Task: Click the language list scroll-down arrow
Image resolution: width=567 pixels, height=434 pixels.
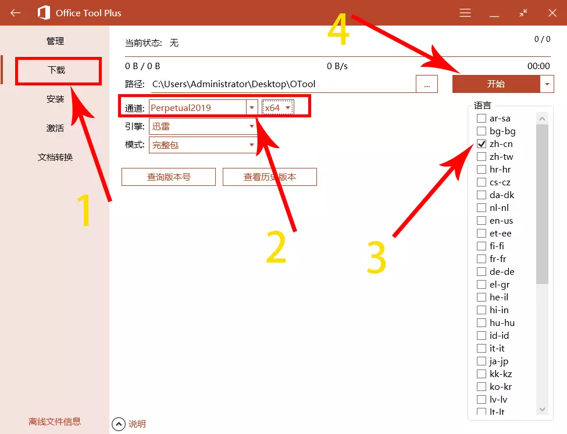Action: [542, 409]
